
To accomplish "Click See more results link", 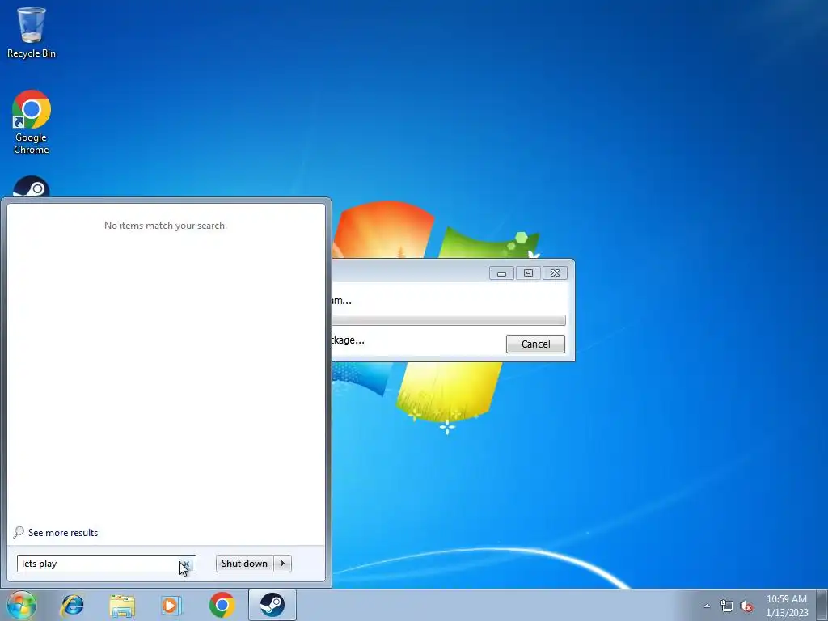I will pyautogui.click(x=63, y=533).
